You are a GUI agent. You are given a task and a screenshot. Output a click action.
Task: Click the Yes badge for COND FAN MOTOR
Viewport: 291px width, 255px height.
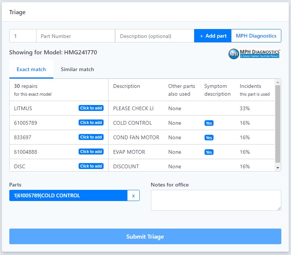point(209,137)
